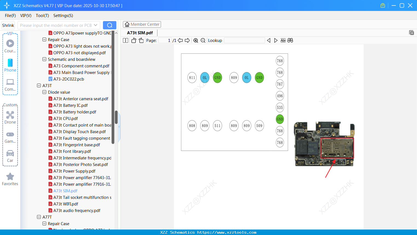Go to the previous PDF page
The height and width of the screenshot is (235, 417).
180,41
